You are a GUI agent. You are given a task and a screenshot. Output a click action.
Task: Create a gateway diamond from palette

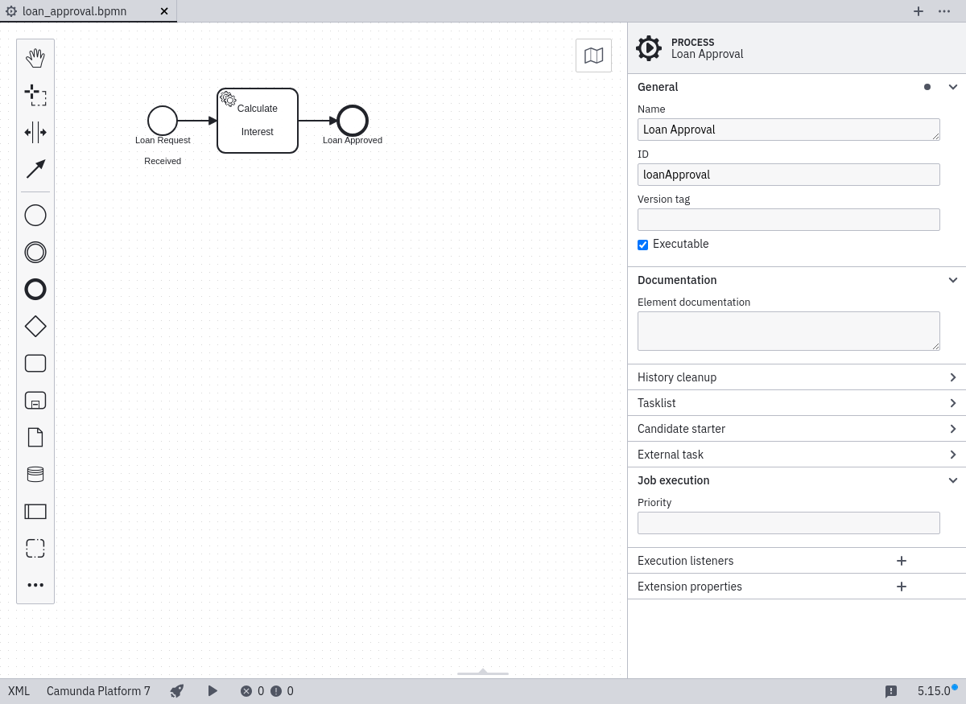[x=35, y=326]
